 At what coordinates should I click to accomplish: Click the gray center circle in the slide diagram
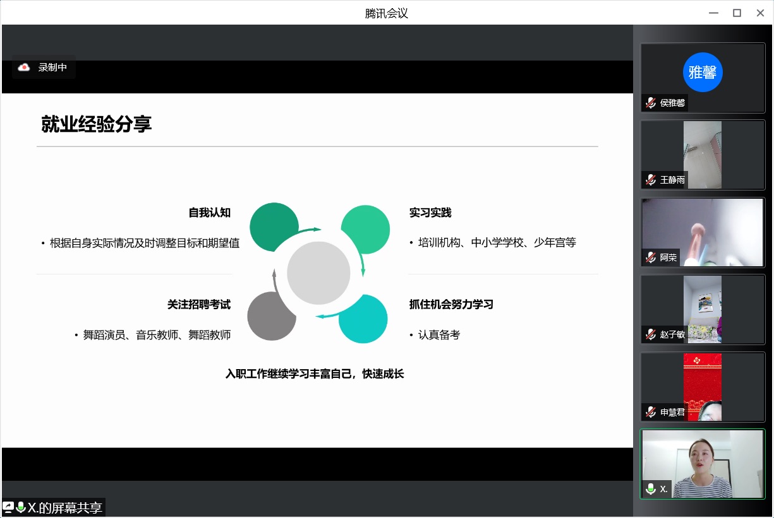tap(318, 273)
